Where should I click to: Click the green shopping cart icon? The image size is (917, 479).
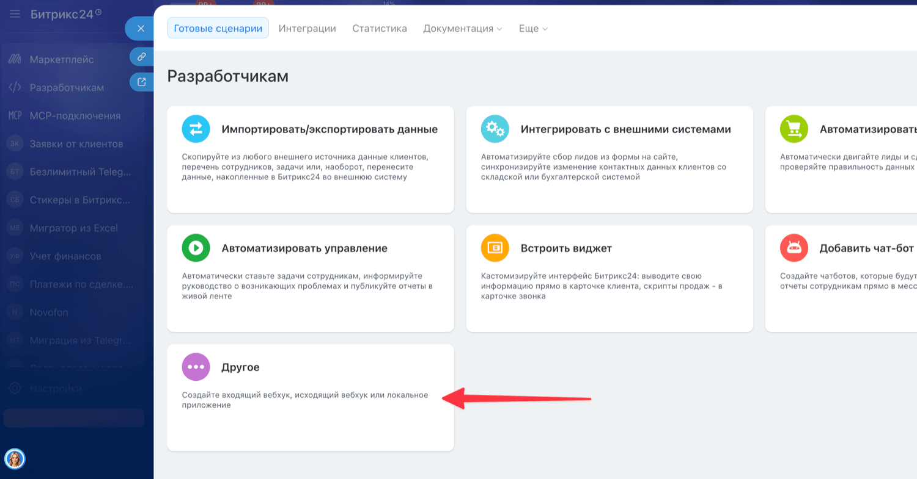(794, 129)
